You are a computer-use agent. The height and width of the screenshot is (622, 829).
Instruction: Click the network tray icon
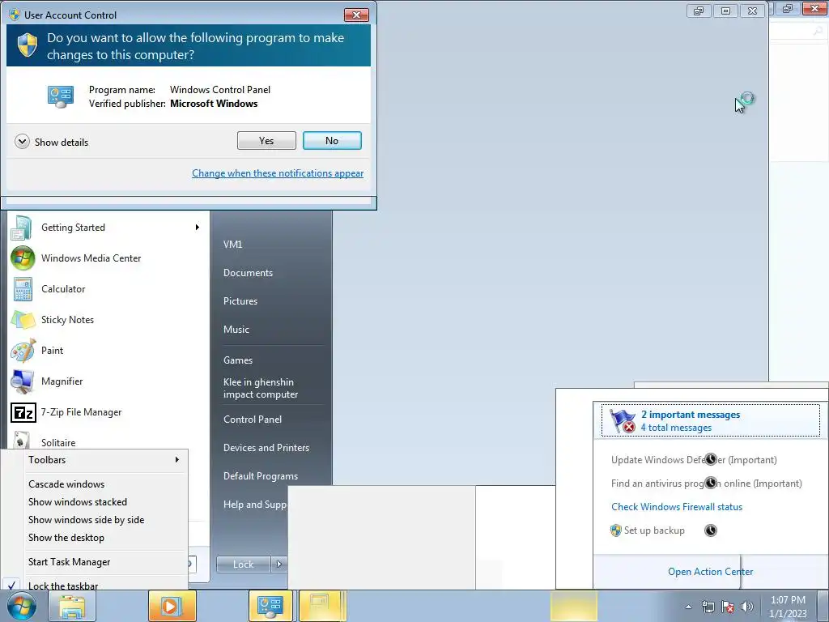pyautogui.click(x=708, y=607)
